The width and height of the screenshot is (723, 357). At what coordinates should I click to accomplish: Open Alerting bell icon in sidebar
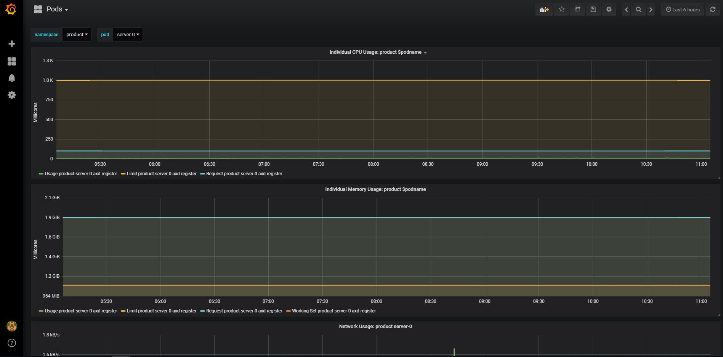pos(12,78)
